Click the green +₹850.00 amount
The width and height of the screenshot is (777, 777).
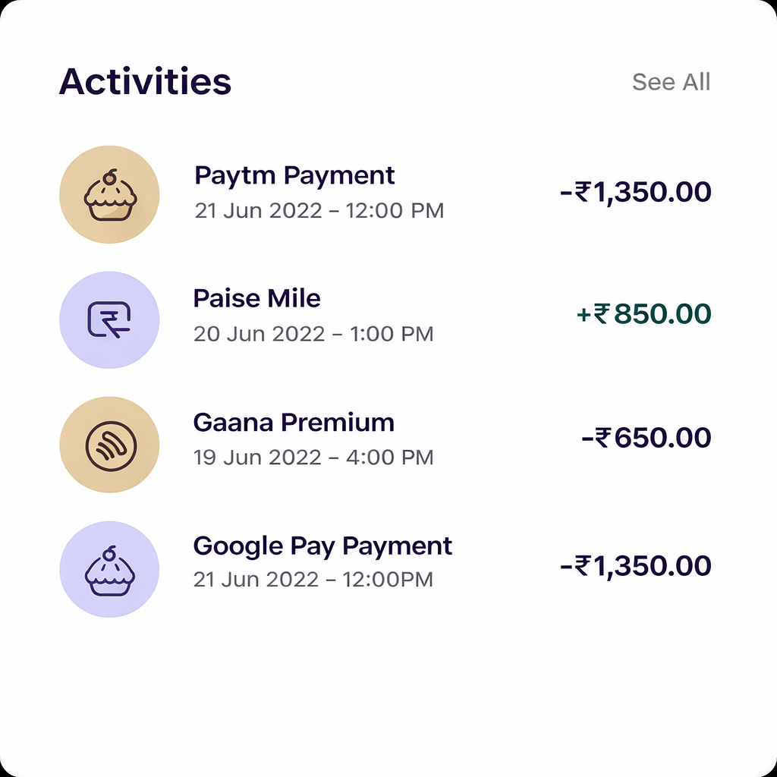(x=643, y=314)
